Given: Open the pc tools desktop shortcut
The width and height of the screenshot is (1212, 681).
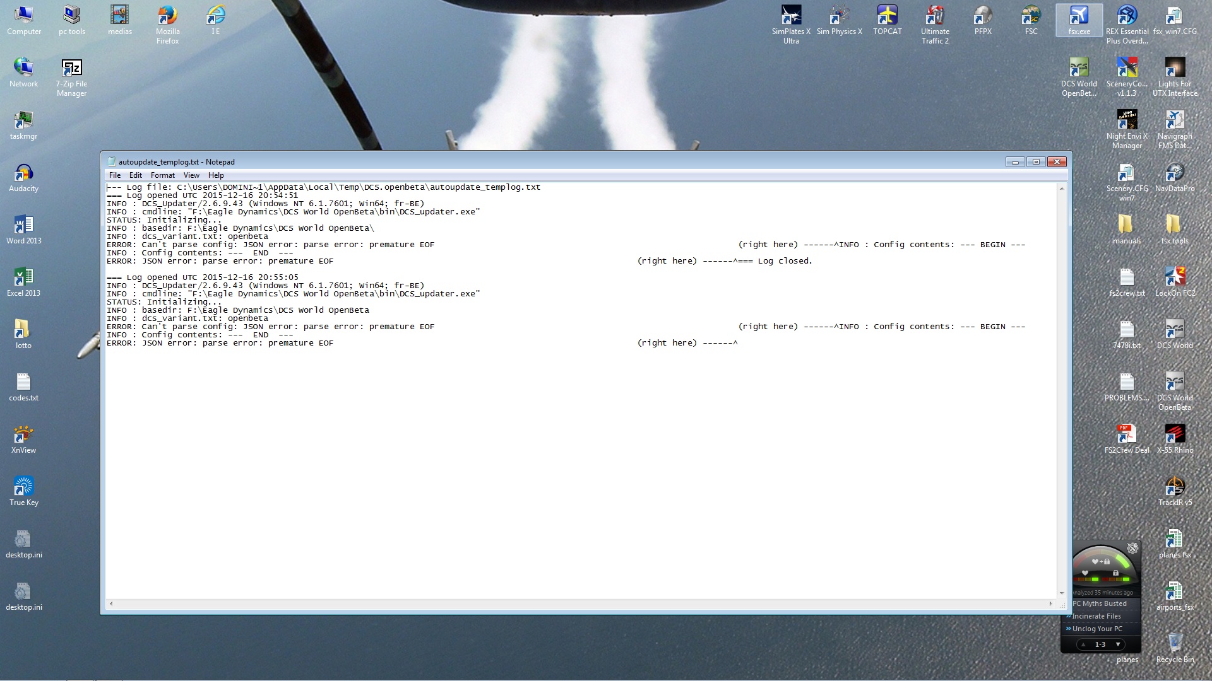Looking at the screenshot, I should (x=71, y=20).
